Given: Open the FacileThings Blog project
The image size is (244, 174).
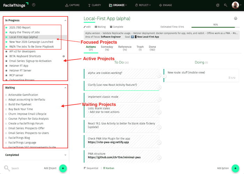Looking at the screenshot, I should 19,138.
